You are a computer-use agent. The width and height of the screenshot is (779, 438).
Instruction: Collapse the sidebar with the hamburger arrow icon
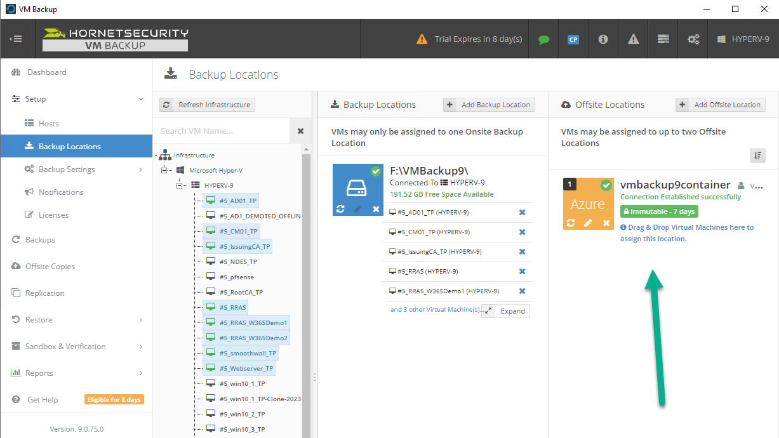pos(16,39)
